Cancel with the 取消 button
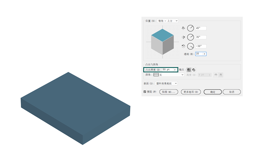 [232, 92]
